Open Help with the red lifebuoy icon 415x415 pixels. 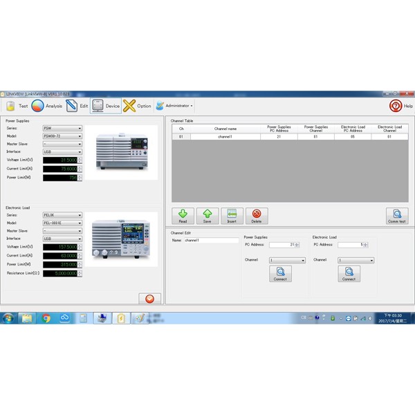tap(400, 106)
